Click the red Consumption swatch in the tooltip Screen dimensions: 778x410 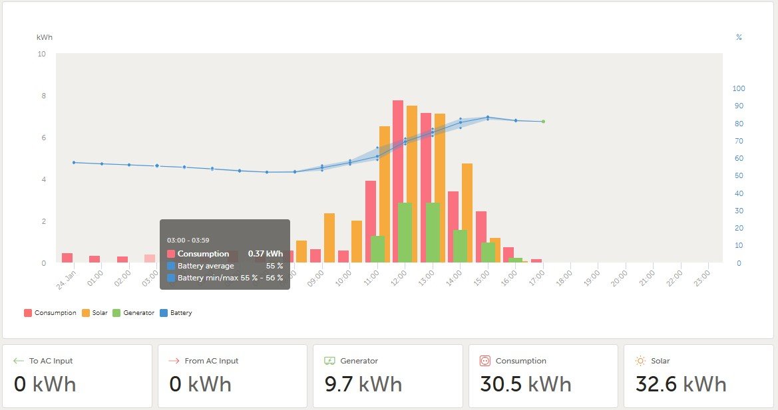click(x=171, y=254)
